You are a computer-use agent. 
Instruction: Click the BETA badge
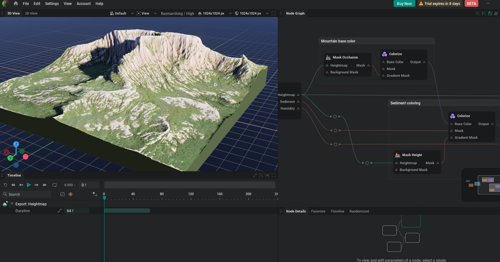pyautogui.click(x=472, y=4)
